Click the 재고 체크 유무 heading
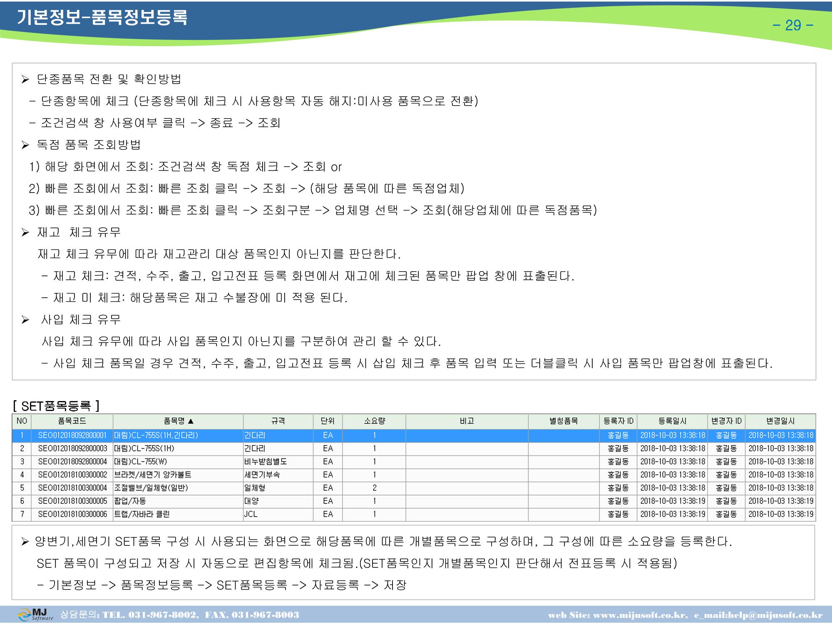The width and height of the screenshot is (832, 624). click(x=79, y=232)
